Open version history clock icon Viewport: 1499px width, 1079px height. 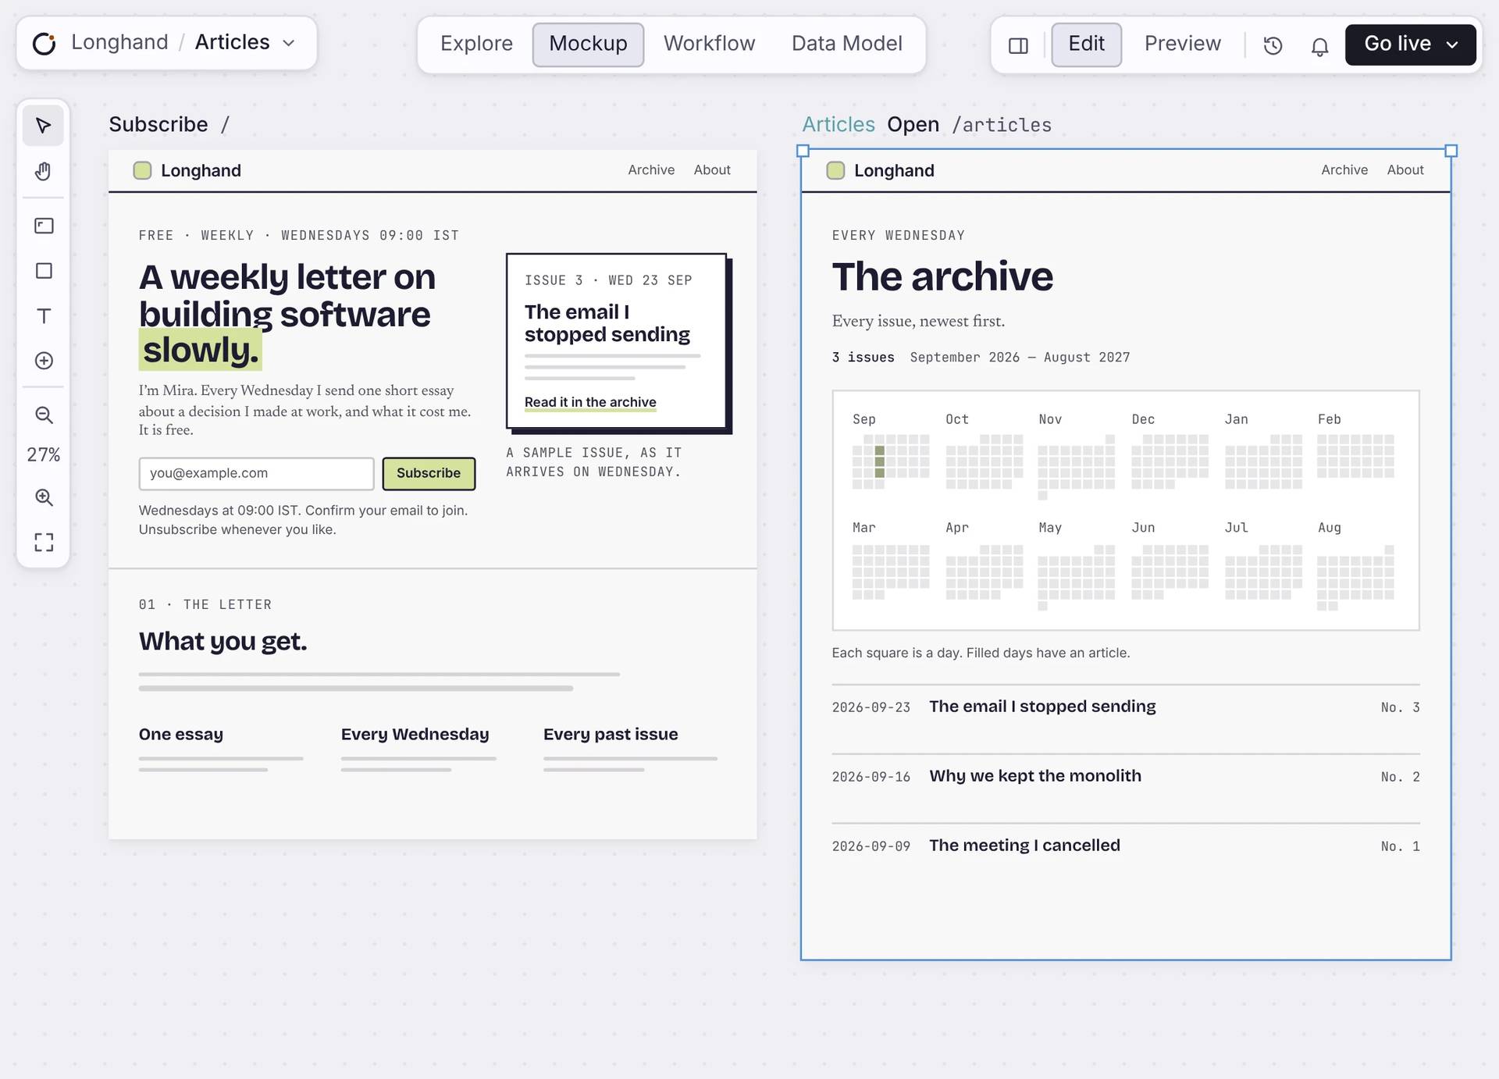[1273, 45]
